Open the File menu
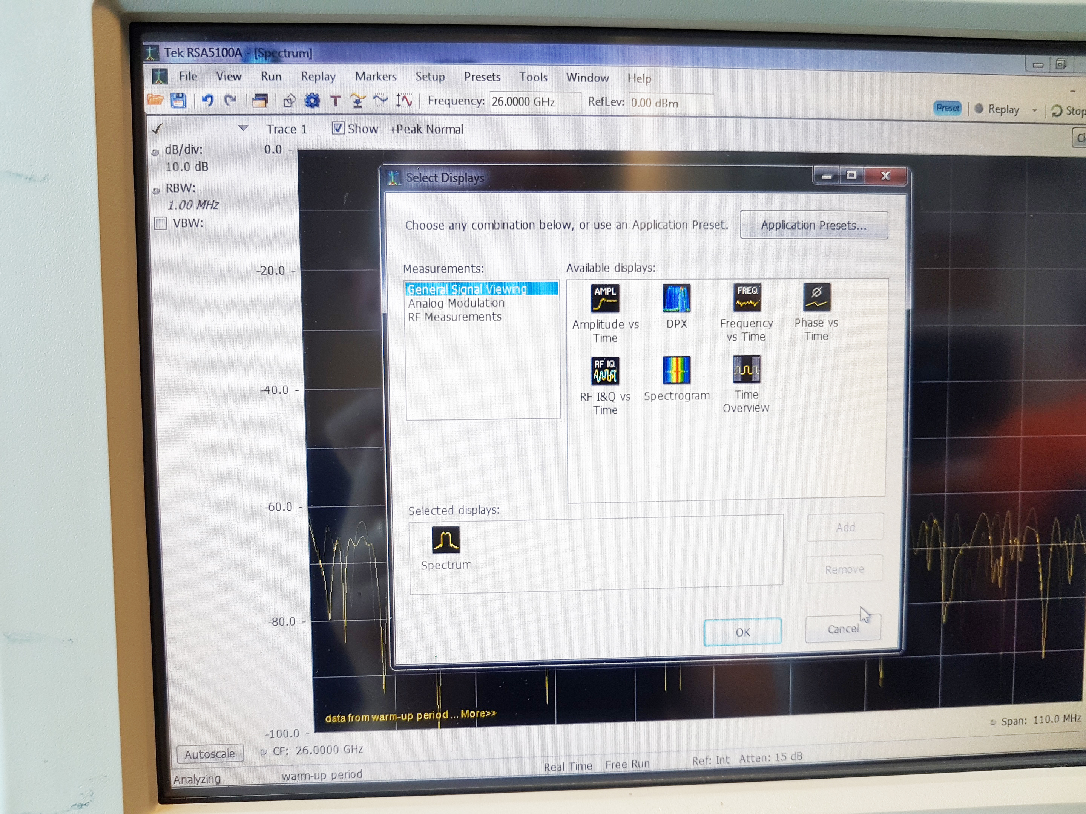 188,76
